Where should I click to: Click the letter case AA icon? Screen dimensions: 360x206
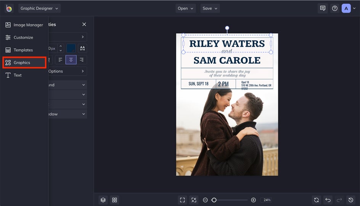tap(82, 48)
